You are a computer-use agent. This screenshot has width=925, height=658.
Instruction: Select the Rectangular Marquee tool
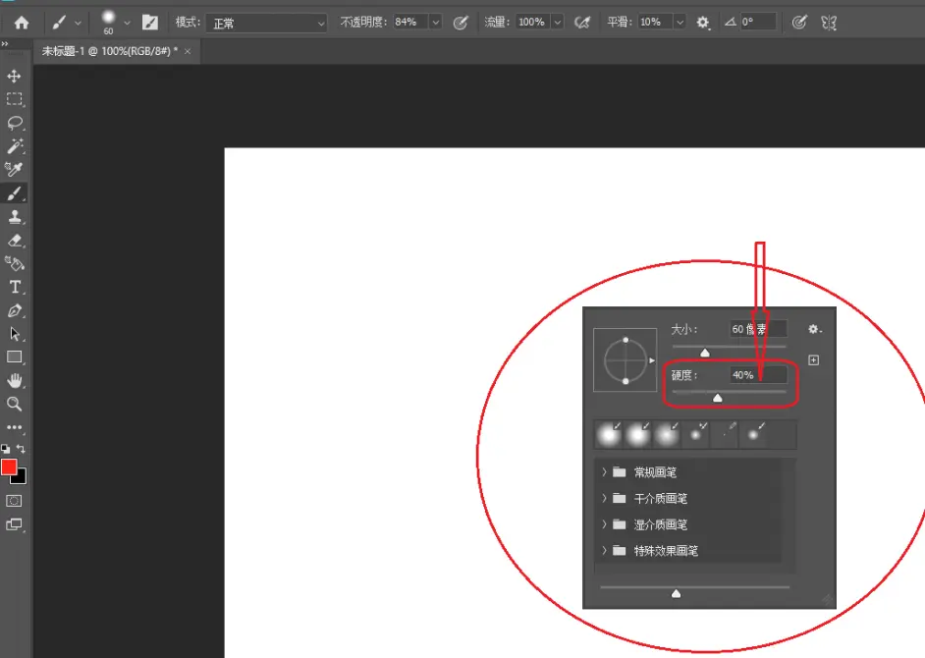click(14, 99)
